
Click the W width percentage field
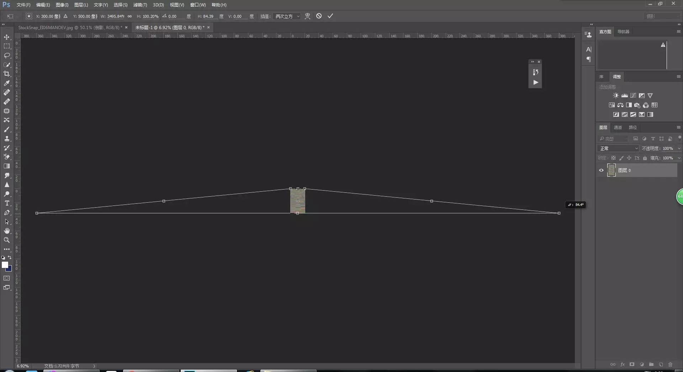pyautogui.click(x=116, y=16)
